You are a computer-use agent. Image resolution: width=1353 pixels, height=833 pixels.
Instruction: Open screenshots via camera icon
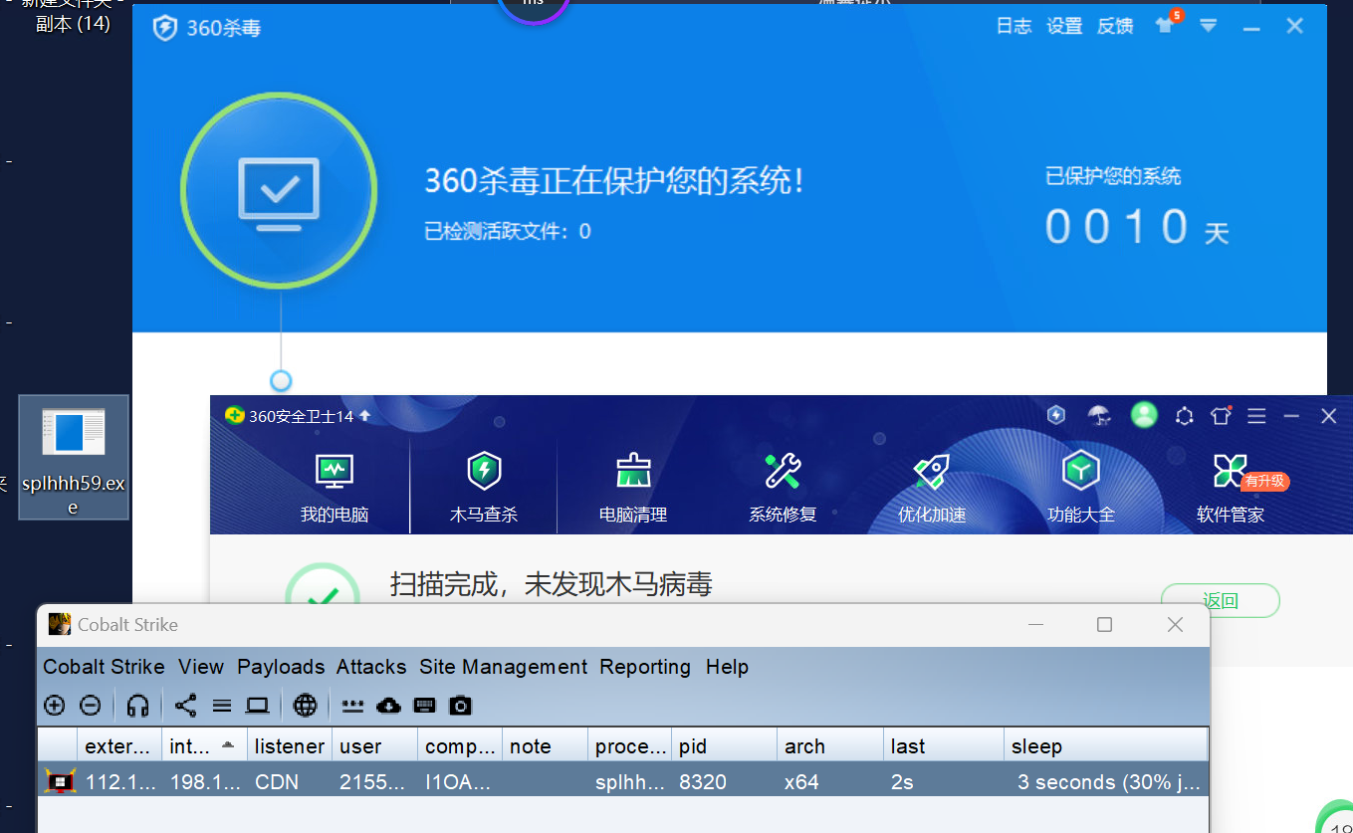pyautogui.click(x=460, y=706)
